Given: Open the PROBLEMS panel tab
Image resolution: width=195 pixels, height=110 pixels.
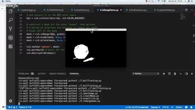Looking at the screenshot, I should [x=24, y=74].
